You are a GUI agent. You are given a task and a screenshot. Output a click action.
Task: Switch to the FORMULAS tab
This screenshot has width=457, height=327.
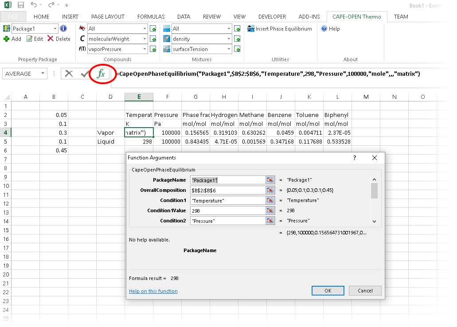(x=151, y=16)
